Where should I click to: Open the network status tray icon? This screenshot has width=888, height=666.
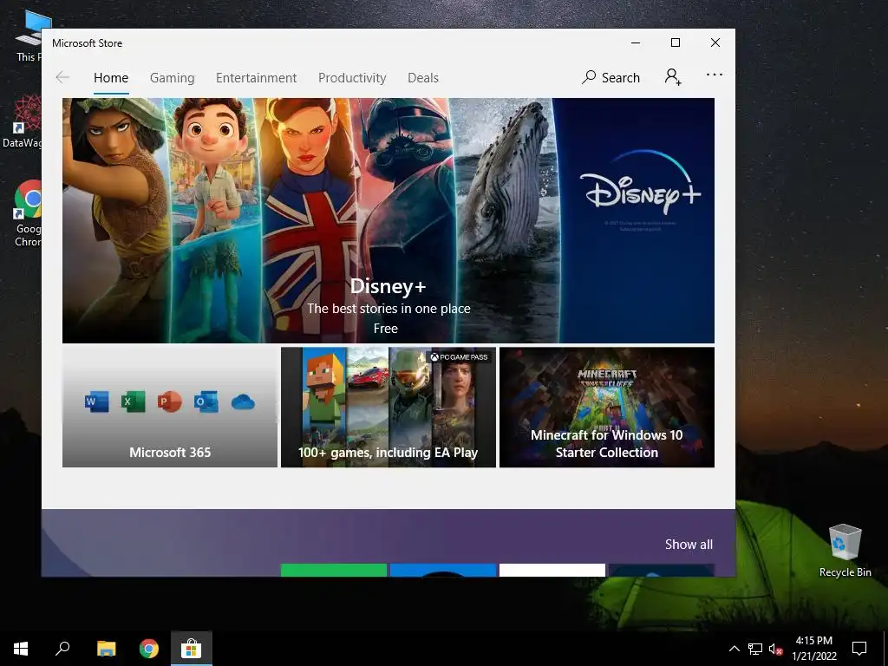point(755,649)
